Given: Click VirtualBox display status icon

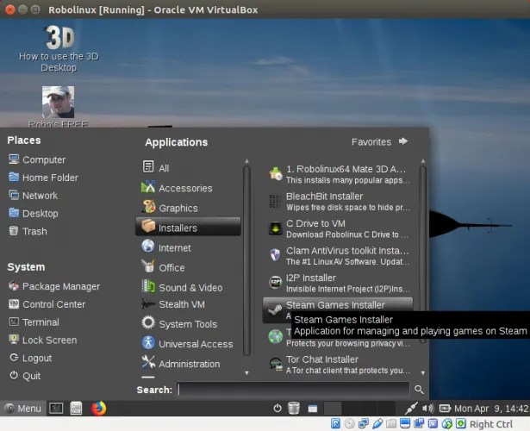Looking at the screenshot, I should point(405,423).
